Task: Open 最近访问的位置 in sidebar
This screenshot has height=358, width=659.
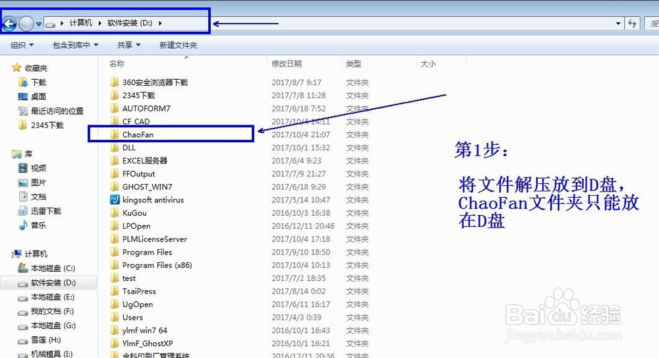Action: (57, 111)
